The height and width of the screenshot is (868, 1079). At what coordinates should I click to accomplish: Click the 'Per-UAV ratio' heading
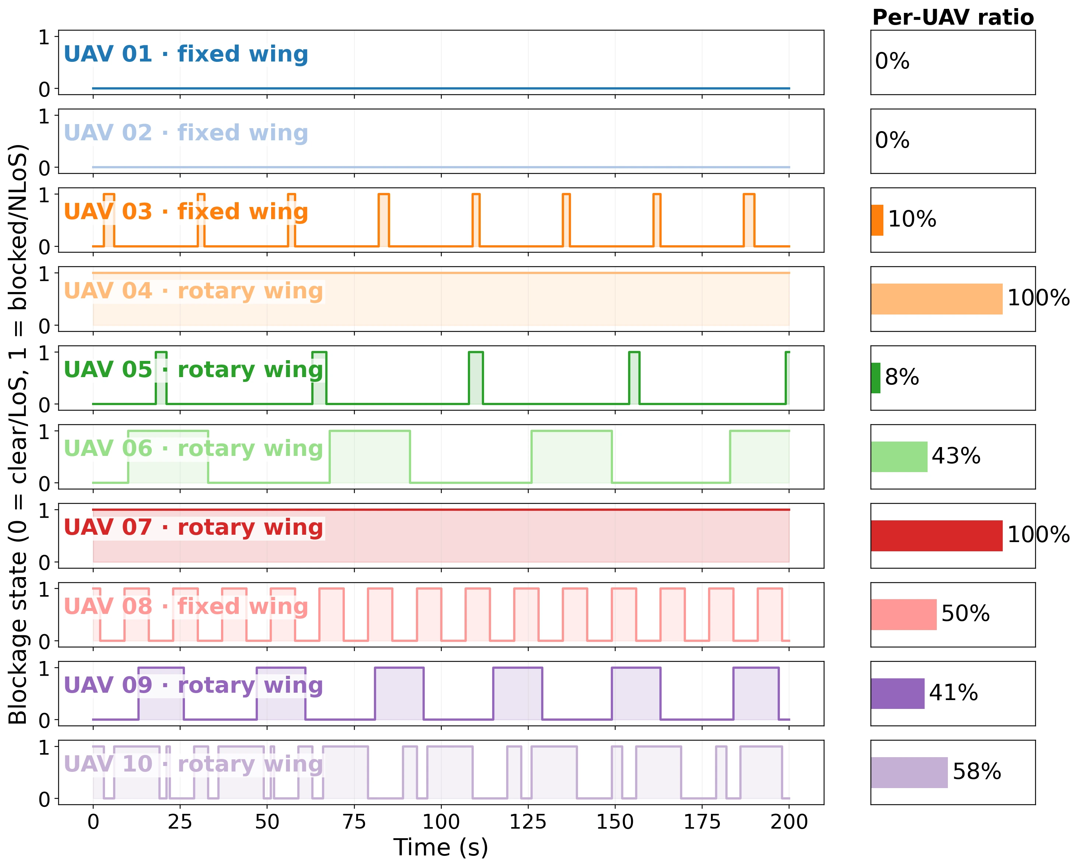(x=953, y=18)
